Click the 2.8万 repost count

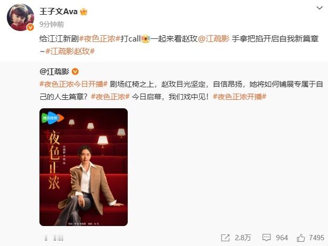pyautogui.click(x=243, y=238)
